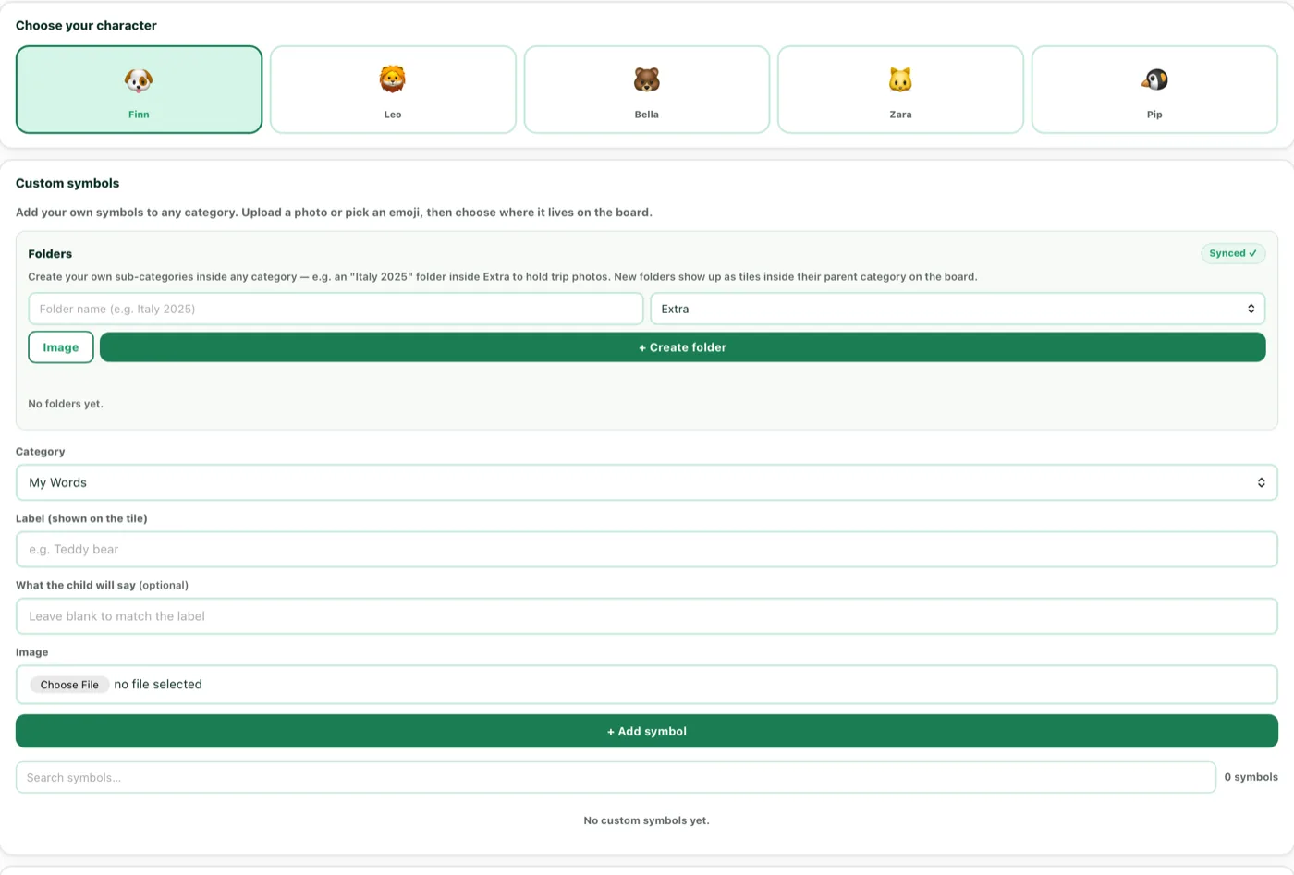Choose the Pip penguin character
1294x875 pixels.
tap(1154, 90)
